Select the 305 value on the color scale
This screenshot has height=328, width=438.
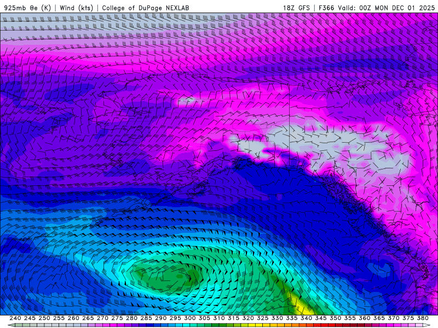point(204,318)
